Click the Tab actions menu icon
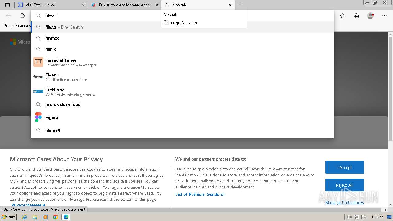 click(x=7, y=5)
